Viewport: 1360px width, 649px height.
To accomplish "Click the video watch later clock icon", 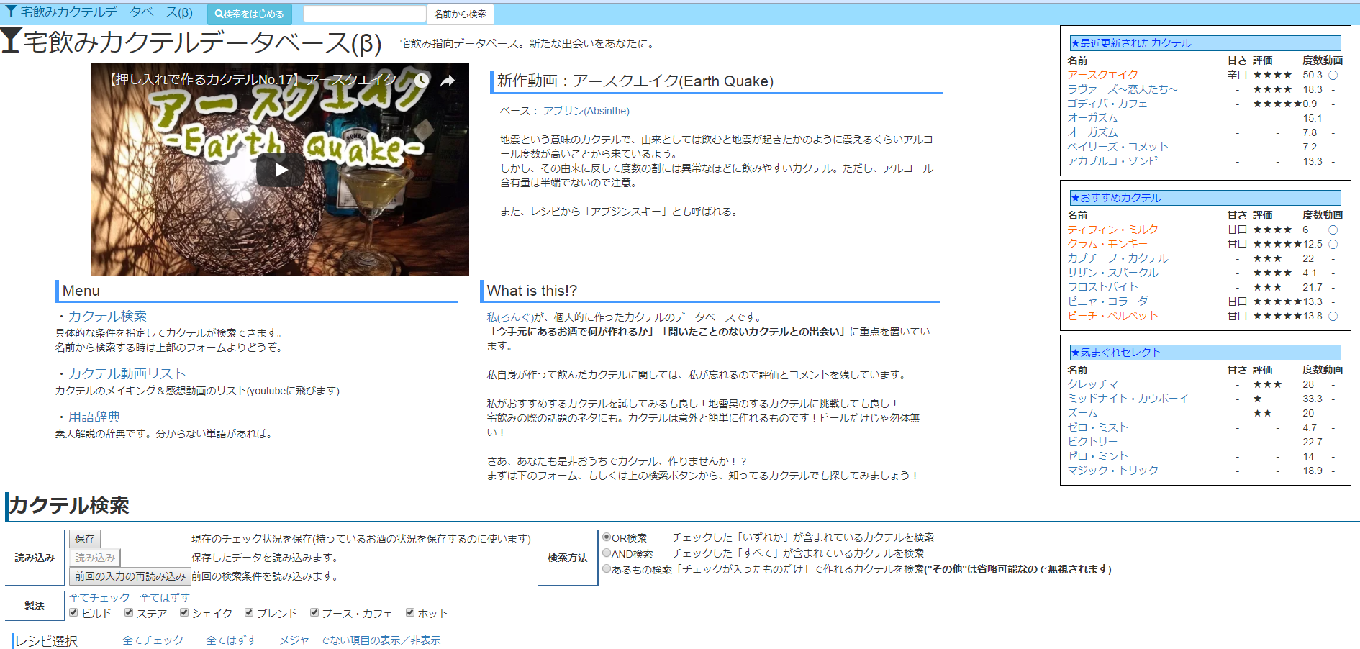I will click(x=422, y=81).
